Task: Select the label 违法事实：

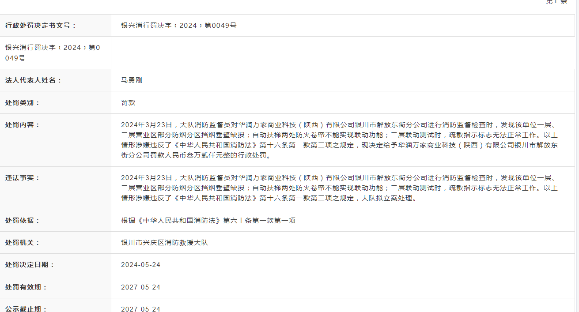Action: (23, 178)
